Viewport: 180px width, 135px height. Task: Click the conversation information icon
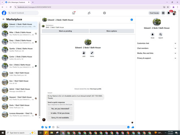tap(132, 20)
